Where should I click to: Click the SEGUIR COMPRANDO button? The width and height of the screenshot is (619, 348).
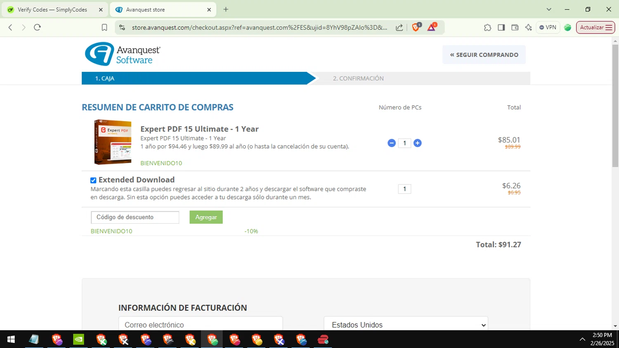(484, 54)
